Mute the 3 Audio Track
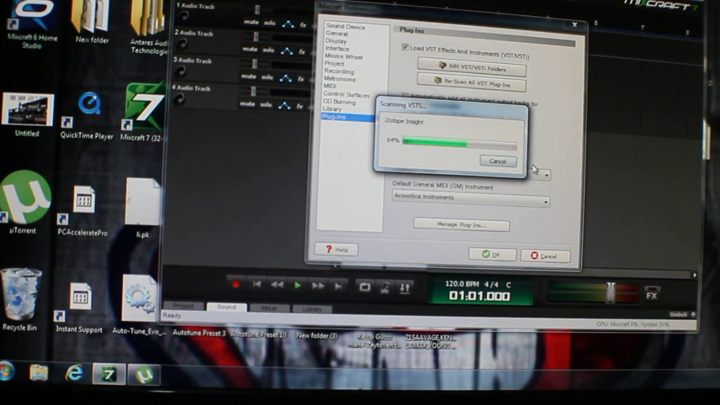This screenshot has width=720, height=405. coord(248,76)
